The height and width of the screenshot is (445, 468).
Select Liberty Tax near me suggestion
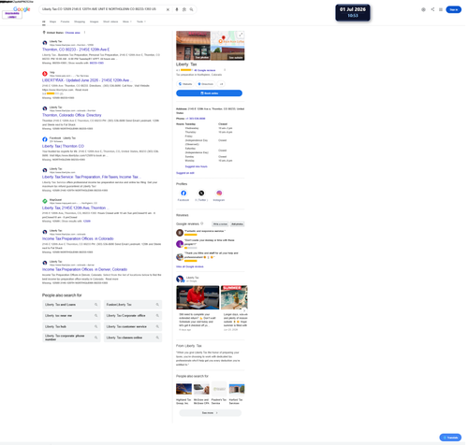pos(71,316)
